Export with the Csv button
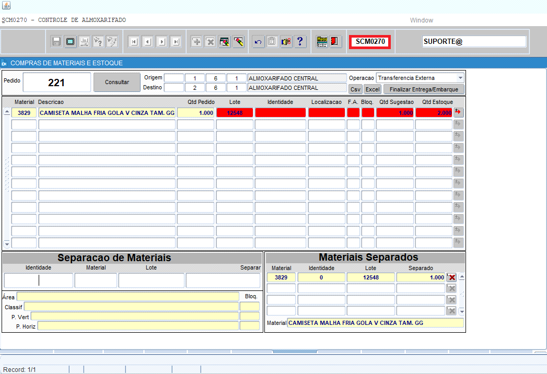 coord(355,89)
